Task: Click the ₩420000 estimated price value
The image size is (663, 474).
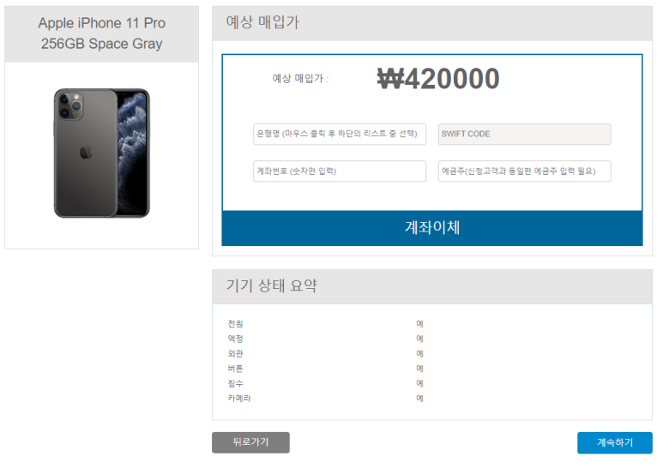Action: pyautogui.click(x=438, y=79)
